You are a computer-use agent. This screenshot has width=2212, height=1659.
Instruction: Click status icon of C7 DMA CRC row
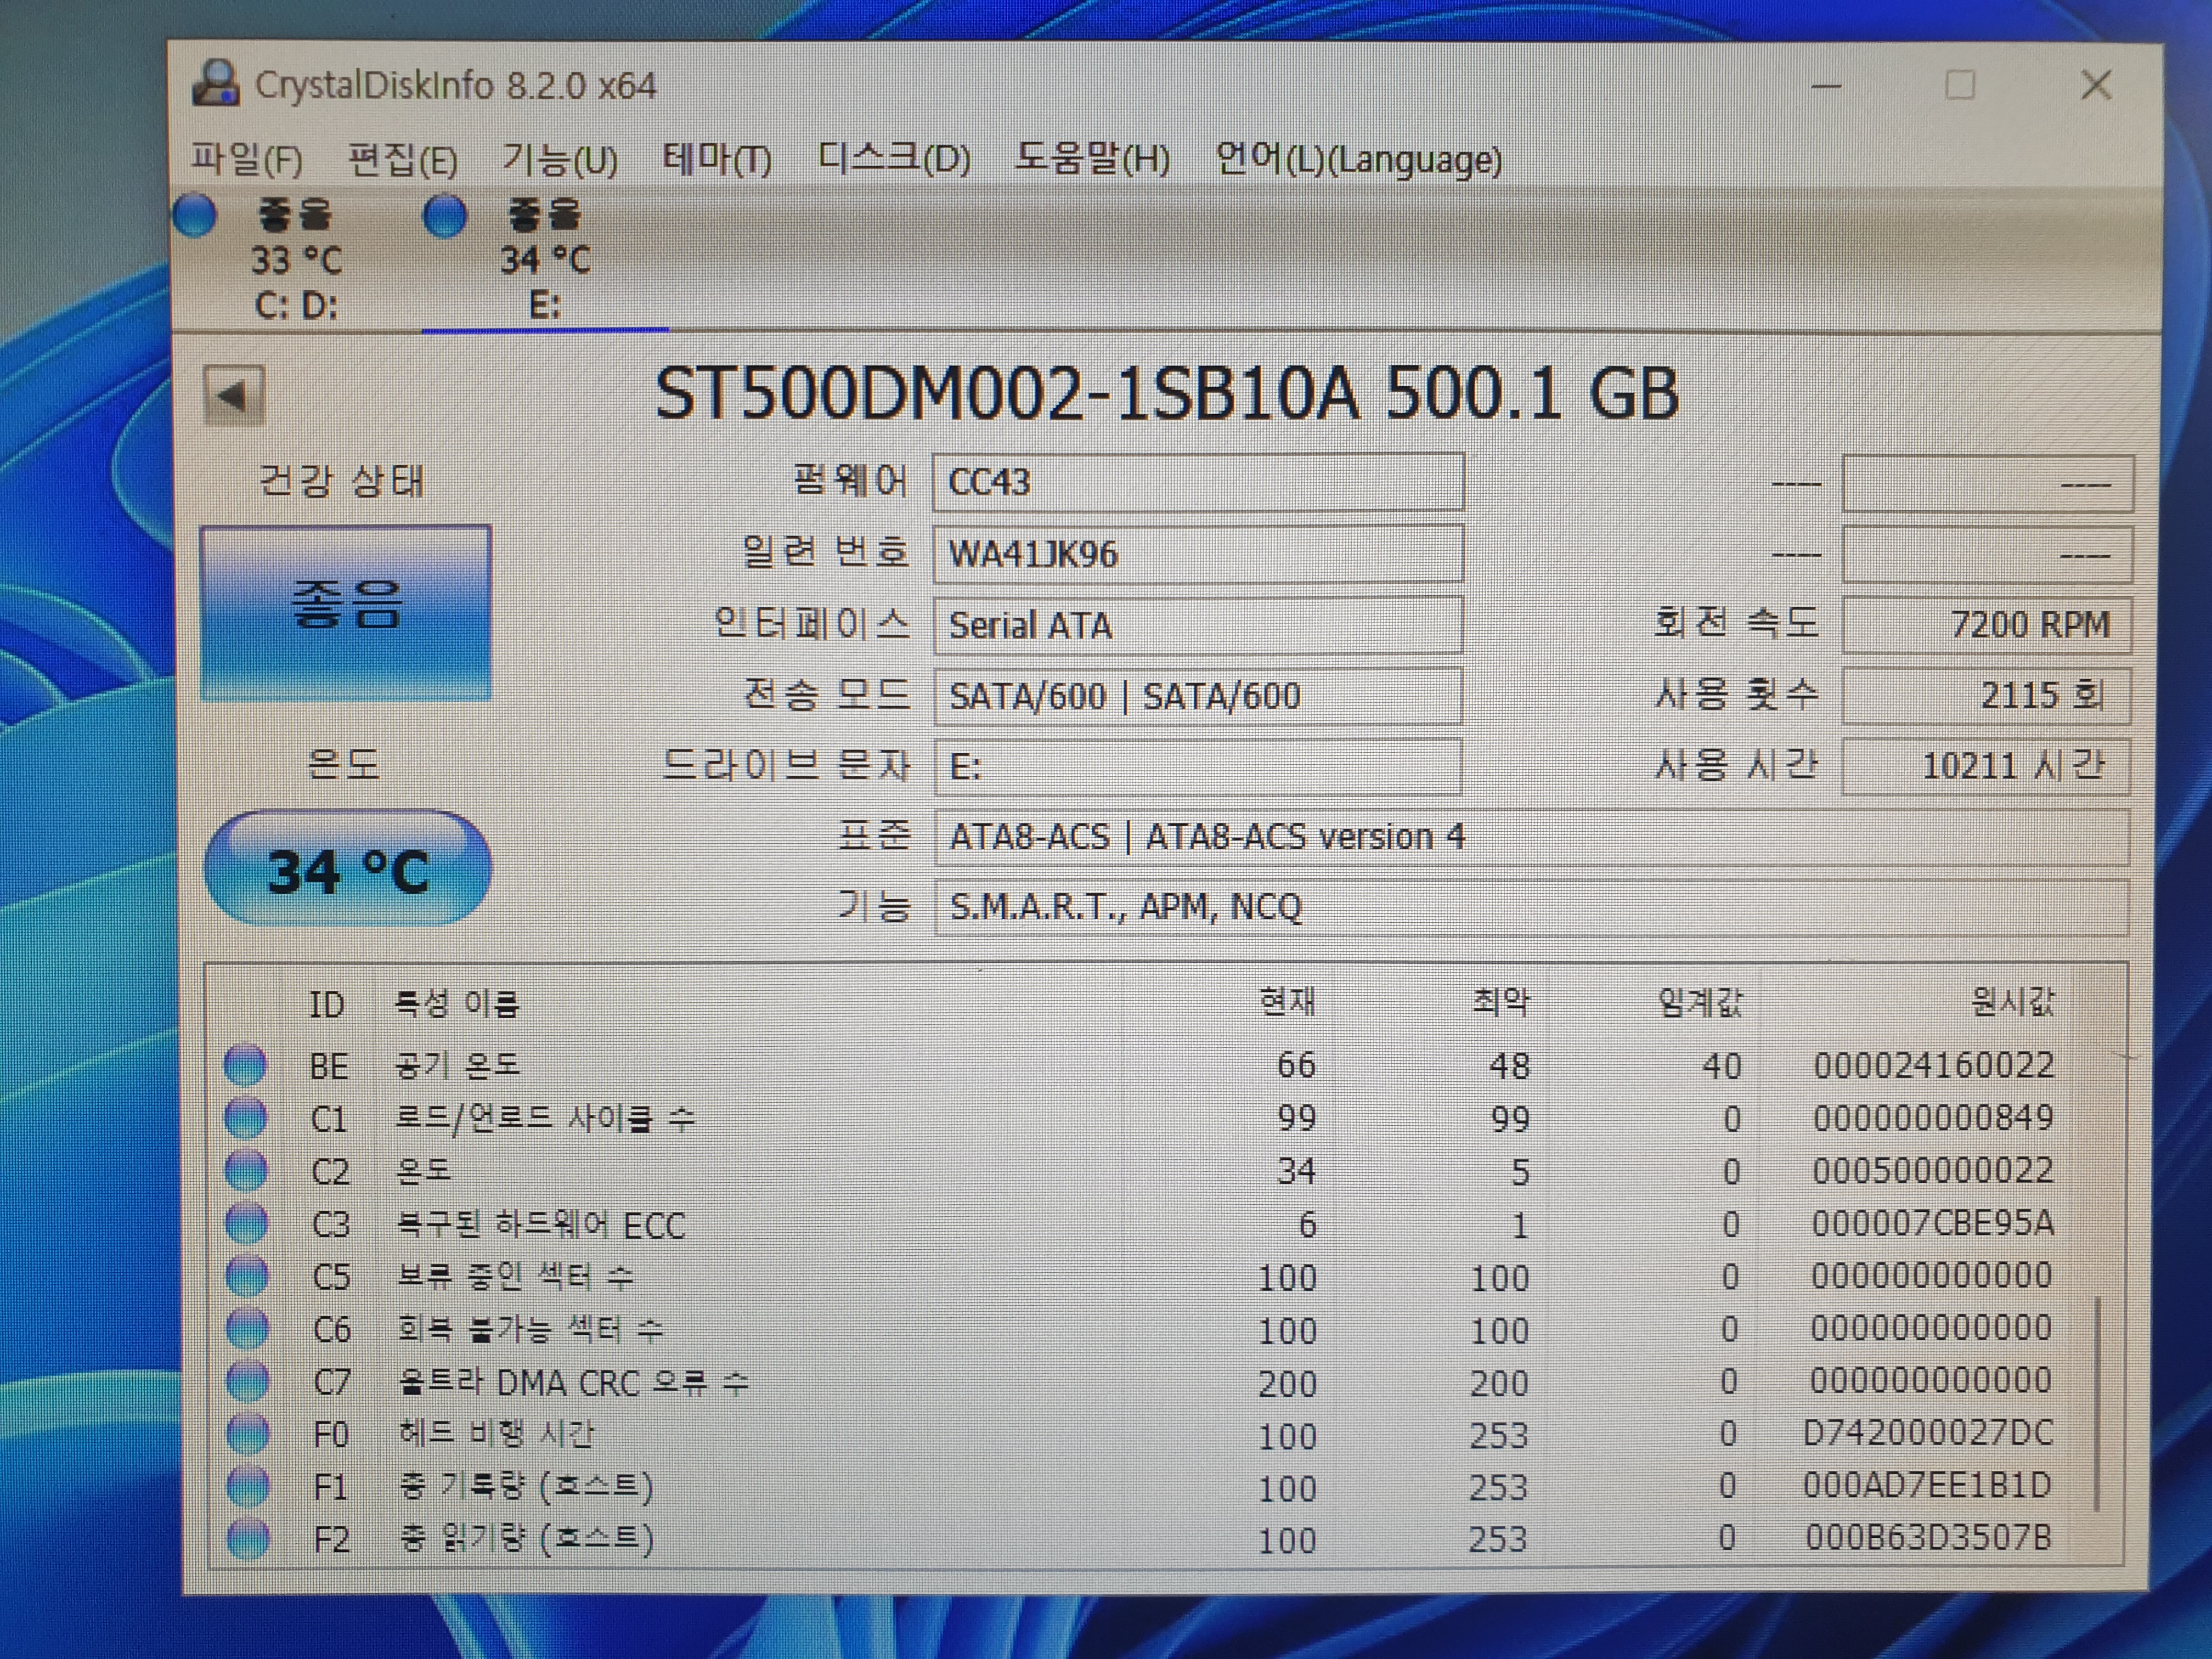coord(247,1381)
